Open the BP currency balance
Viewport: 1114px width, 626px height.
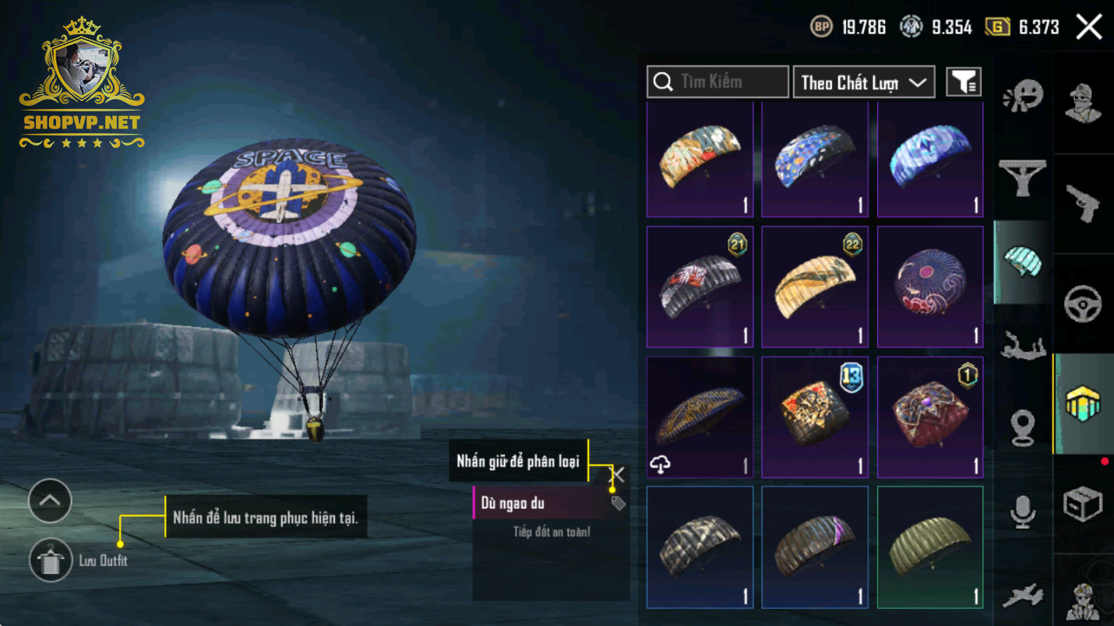(x=848, y=27)
